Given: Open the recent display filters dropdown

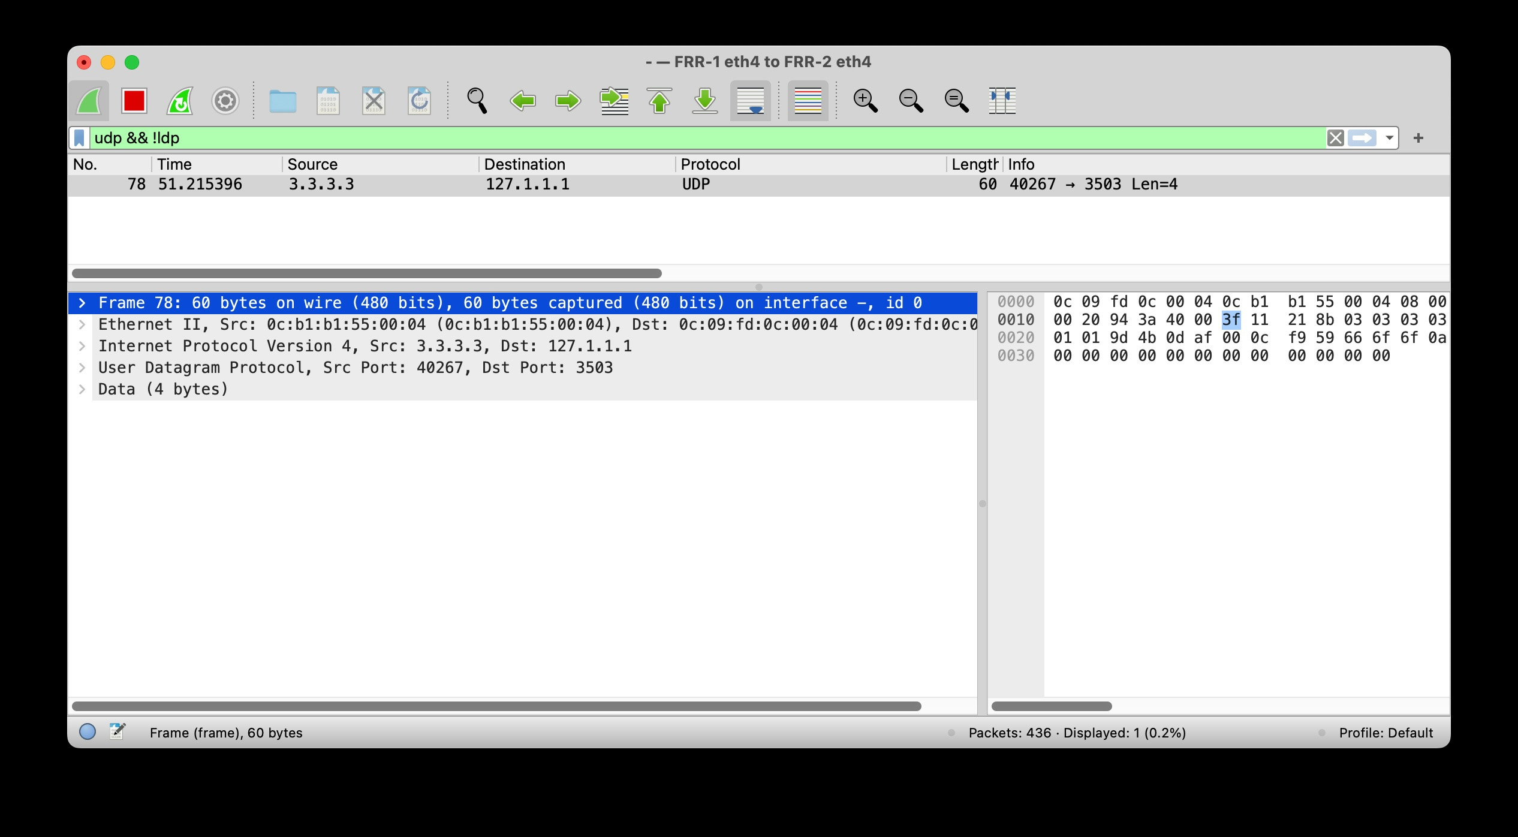Looking at the screenshot, I should 1389,138.
